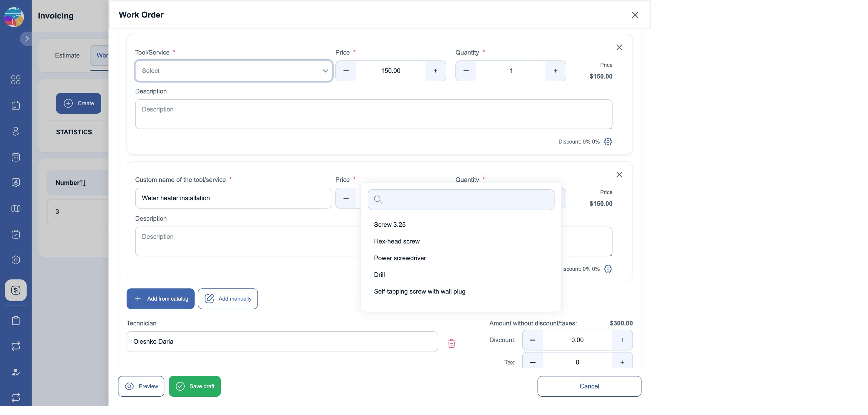Decrease price of Water heater installation item

[346, 198]
